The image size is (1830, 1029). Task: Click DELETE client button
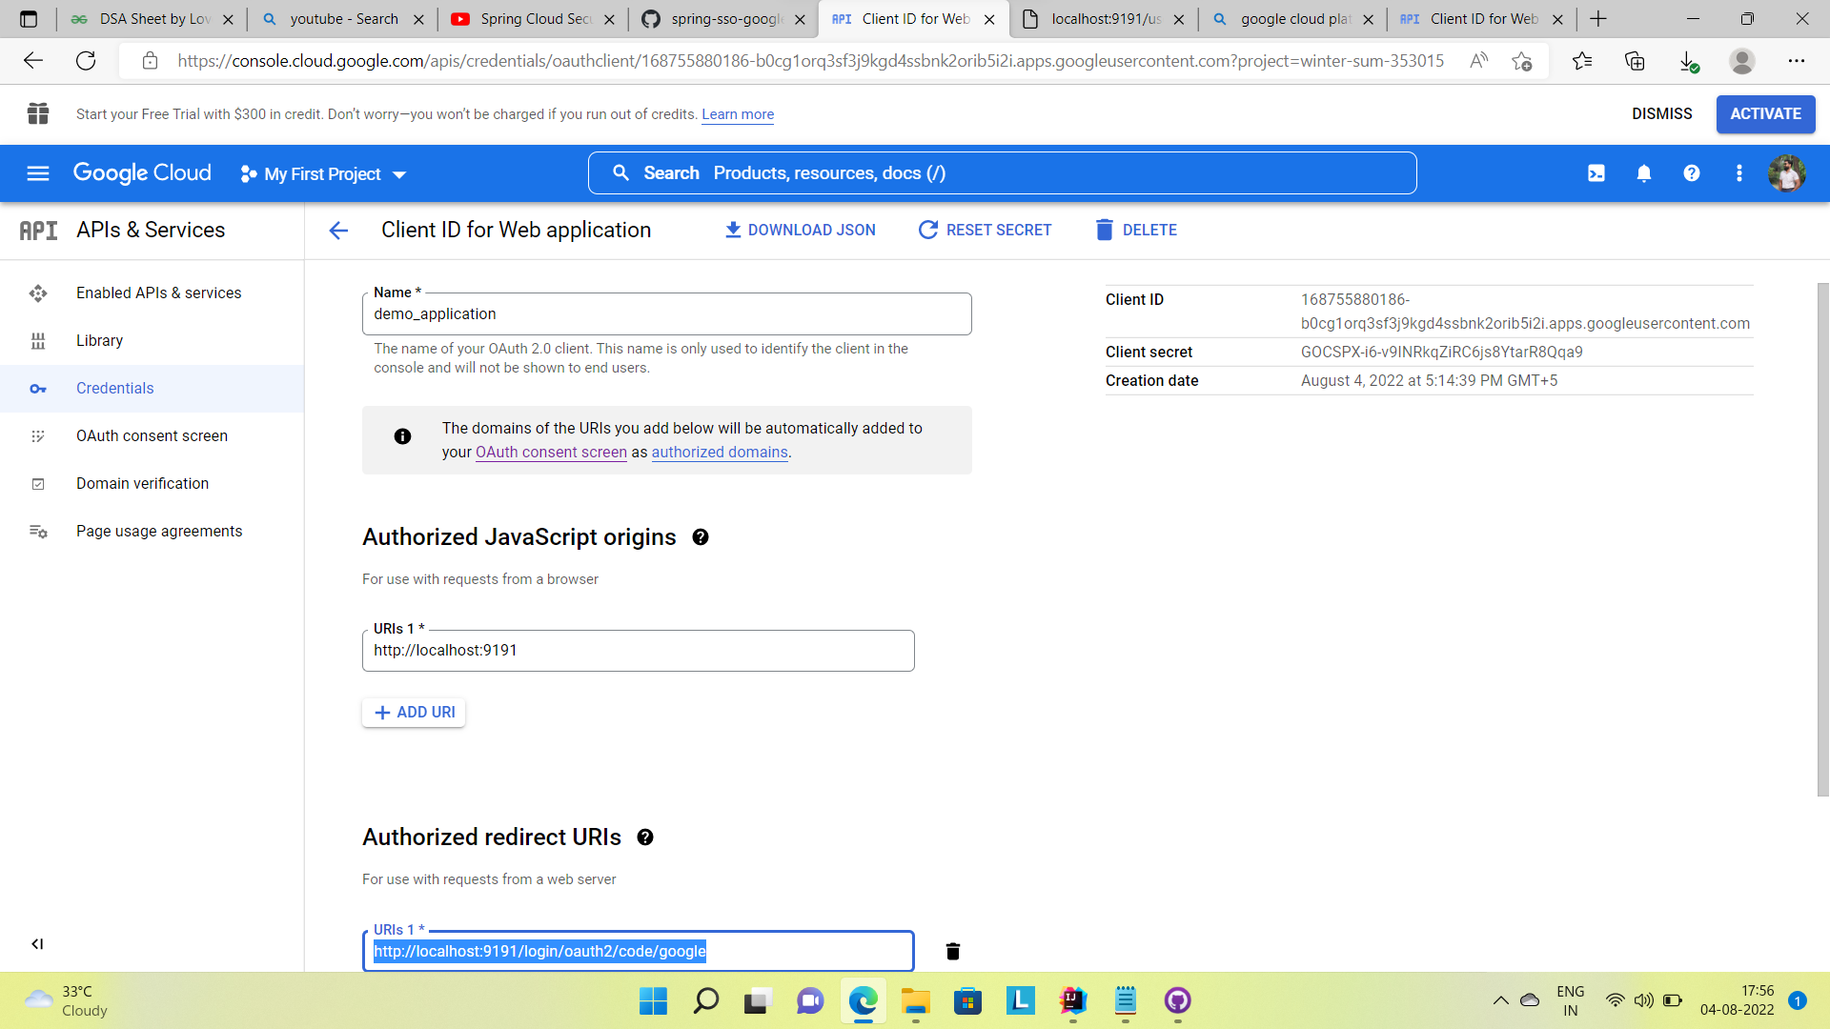click(1136, 231)
